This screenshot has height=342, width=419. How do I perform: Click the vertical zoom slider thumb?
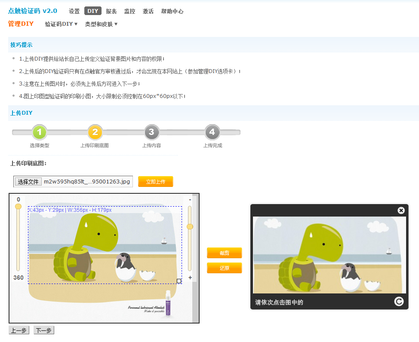click(190, 226)
